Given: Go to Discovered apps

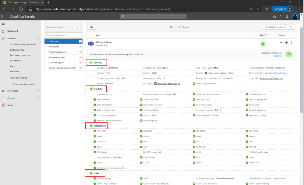Looking at the screenshot, I should click(18, 50).
